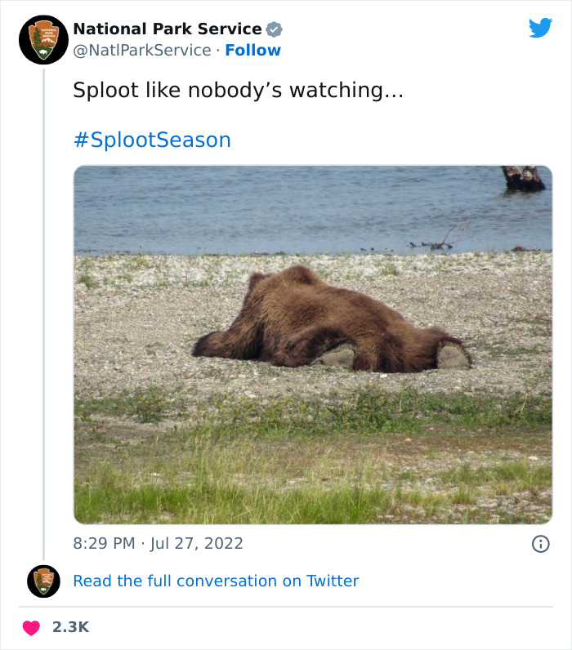The width and height of the screenshot is (572, 650).
Task: Click the small avatar beside the conversation link
Action: [43, 581]
